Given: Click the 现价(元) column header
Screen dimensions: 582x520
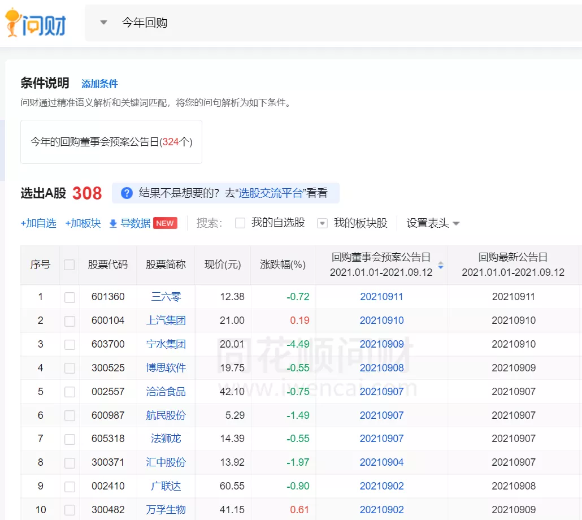Looking at the screenshot, I should [x=223, y=265].
